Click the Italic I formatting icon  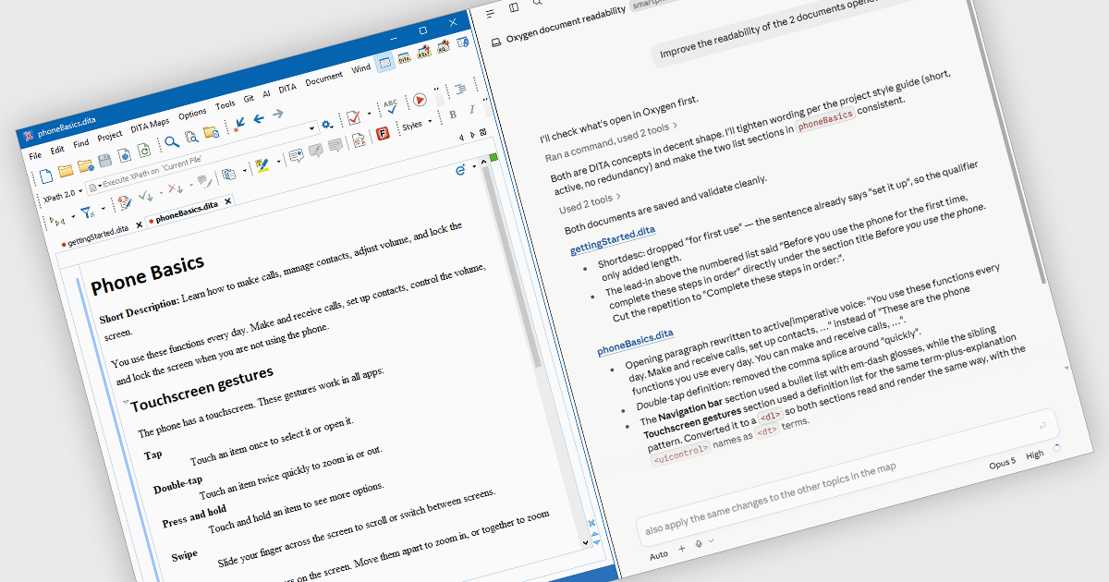tap(471, 109)
